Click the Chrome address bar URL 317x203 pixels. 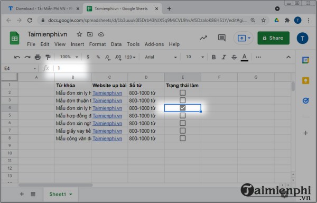tap(147, 20)
